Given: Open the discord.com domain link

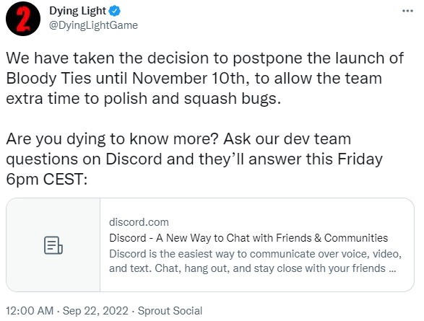Looking at the screenshot, I should click(139, 222).
